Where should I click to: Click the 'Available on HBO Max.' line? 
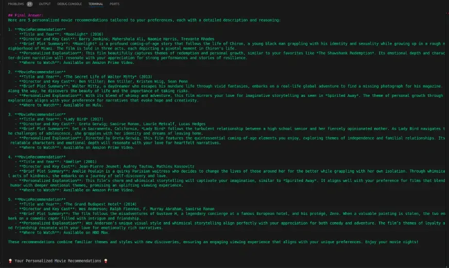tap(62, 232)
